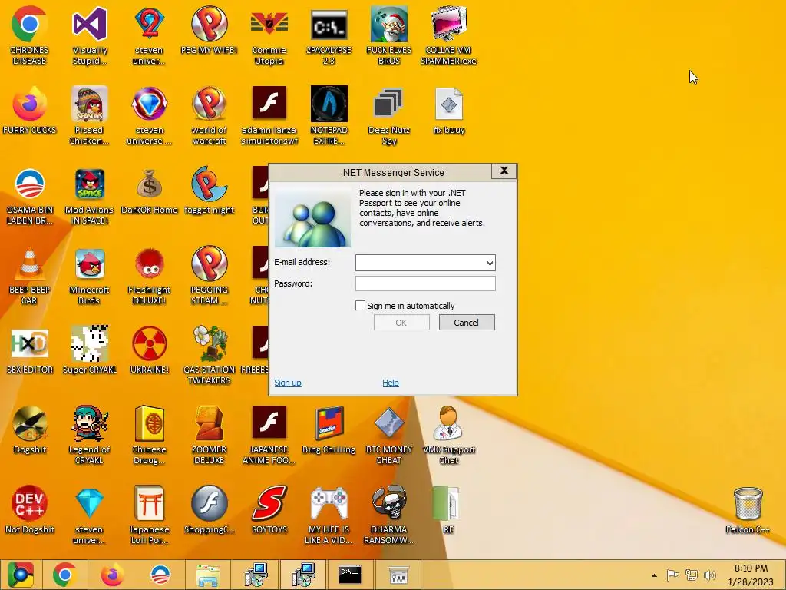Follow the Sign up link
Image resolution: width=786 pixels, height=590 pixels.
pos(288,383)
